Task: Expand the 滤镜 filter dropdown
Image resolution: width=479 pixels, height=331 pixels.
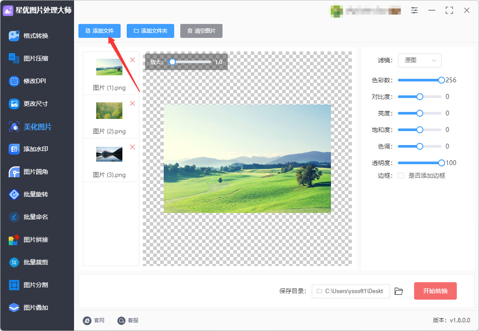Action: 420,61
